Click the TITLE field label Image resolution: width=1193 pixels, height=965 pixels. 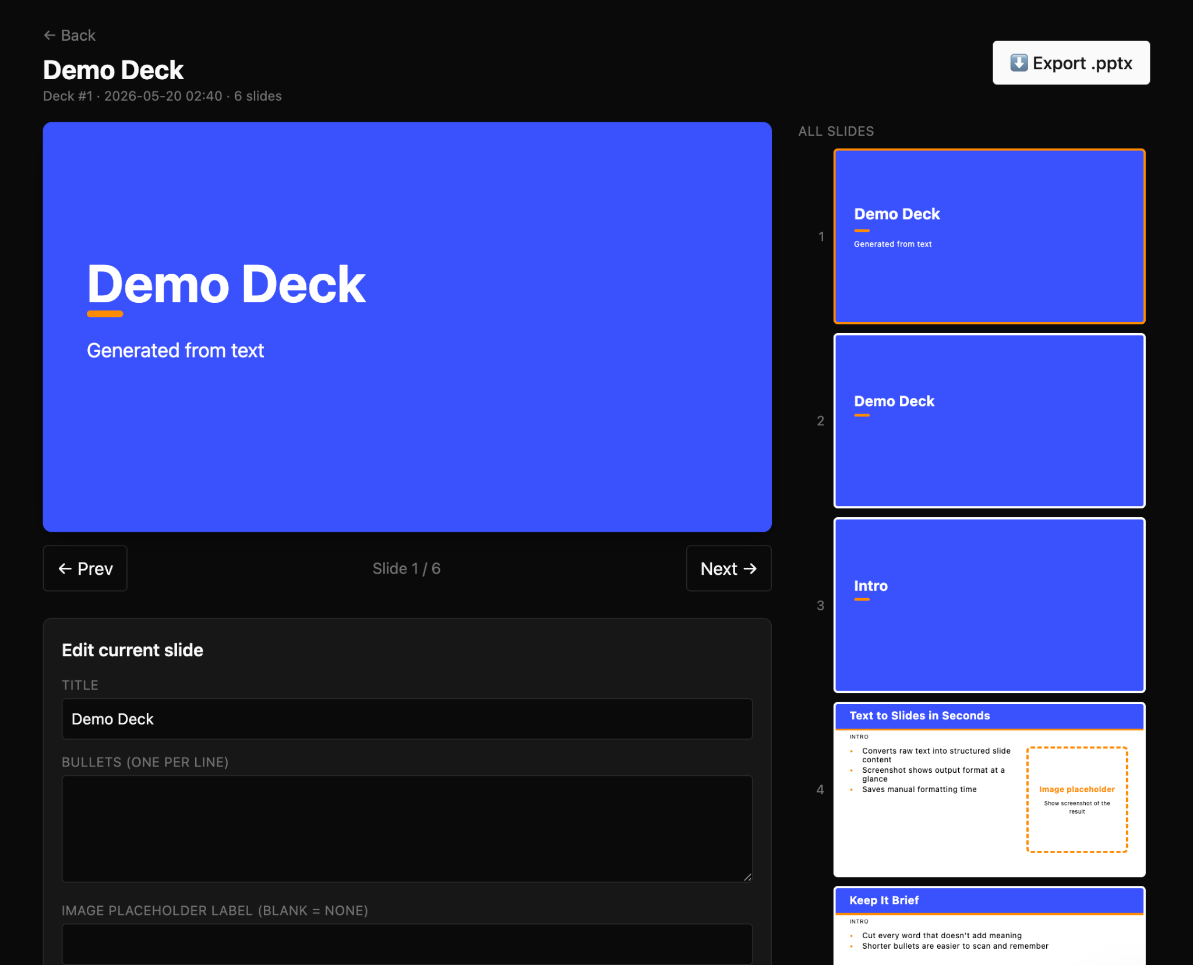click(x=80, y=685)
